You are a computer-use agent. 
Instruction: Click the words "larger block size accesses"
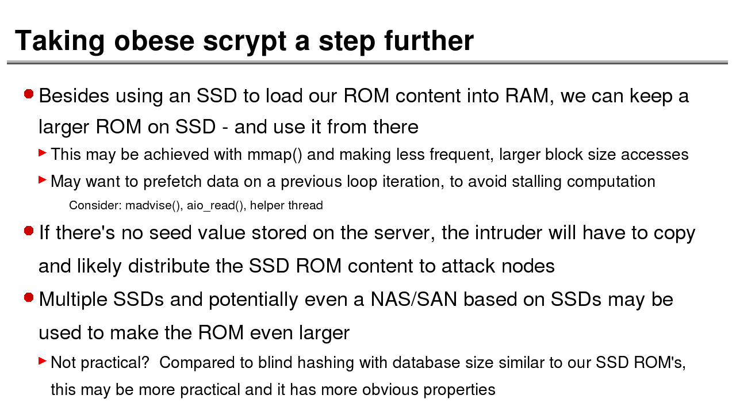(x=593, y=155)
